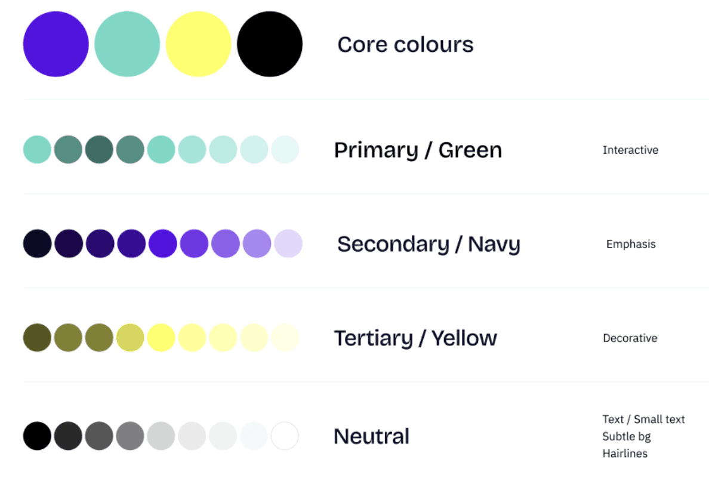709x494 pixels.
Task: Select the white outlined swatch in Neutral row
Action: [285, 436]
